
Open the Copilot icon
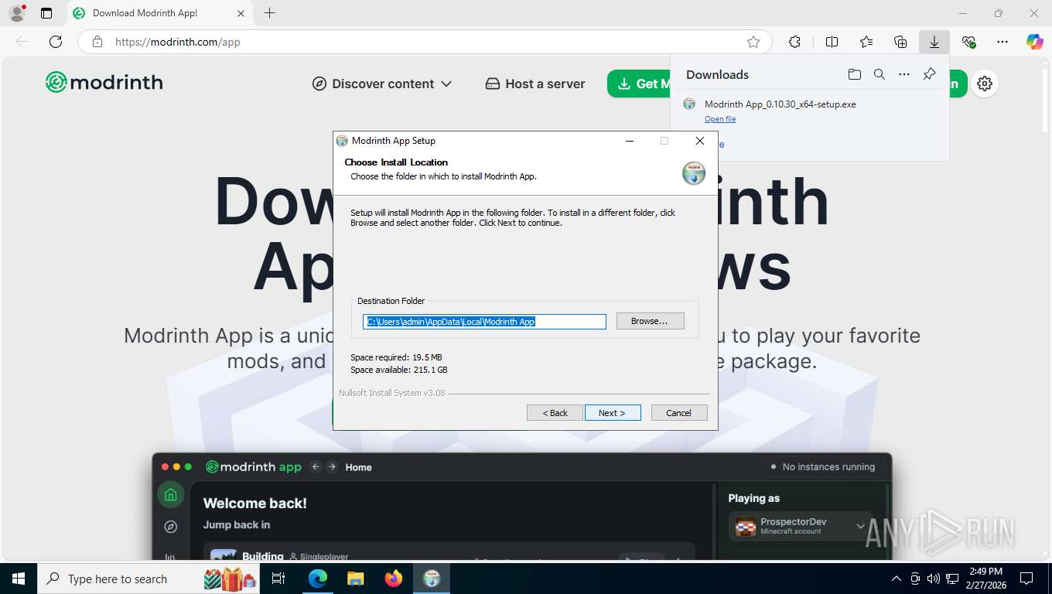point(1035,42)
